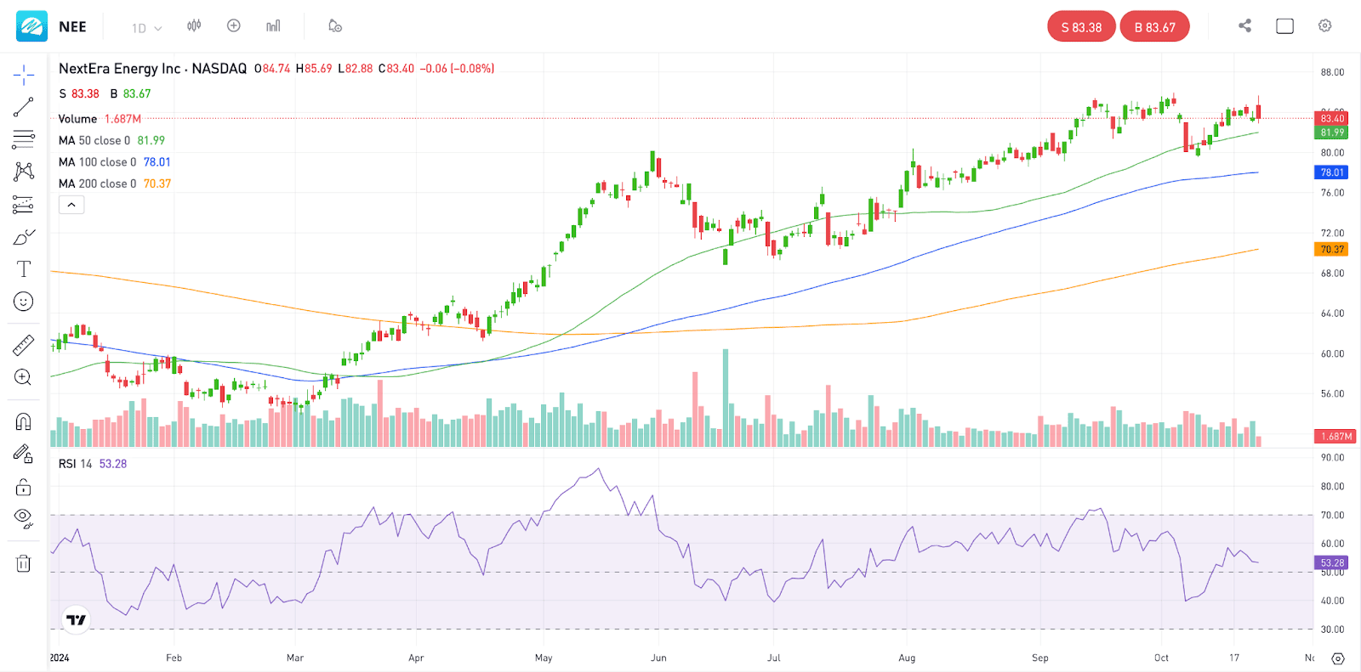This screenshot has height=672, width=1361.
Task: Click the 78.01 MA 100 price label
Action: [x=1332, y=172]
